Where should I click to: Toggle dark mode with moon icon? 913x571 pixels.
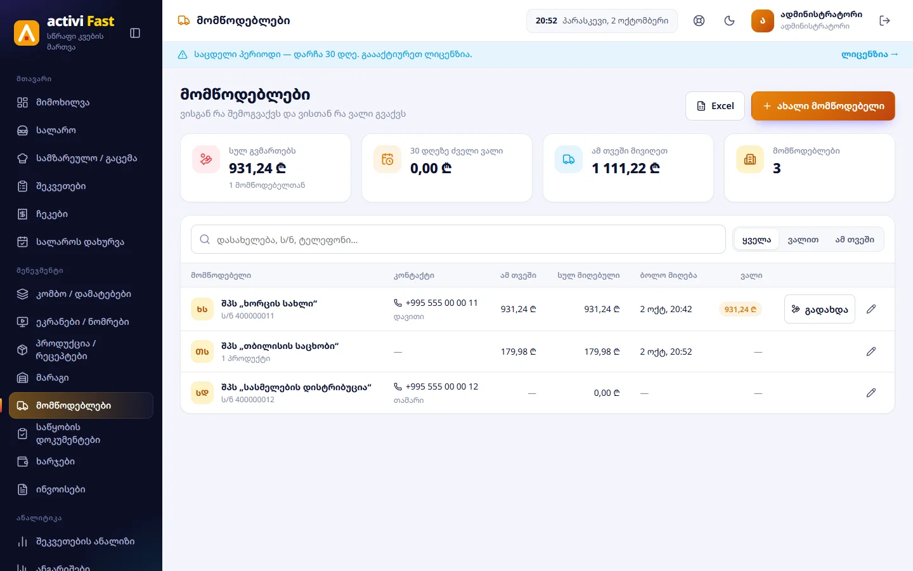click(x=729, y=20)
